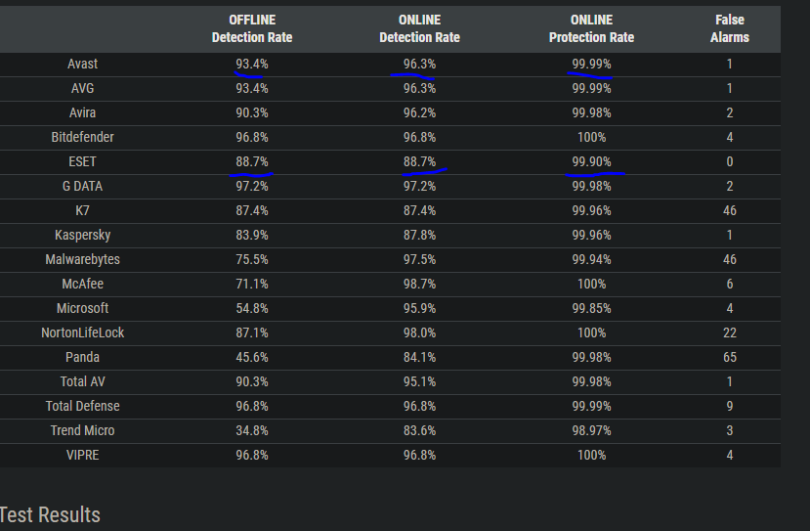The width and height of the screenshot is (810, 531).
Task: Click G DATA's 97.2% offline detection value
Action: coord(251,186)
